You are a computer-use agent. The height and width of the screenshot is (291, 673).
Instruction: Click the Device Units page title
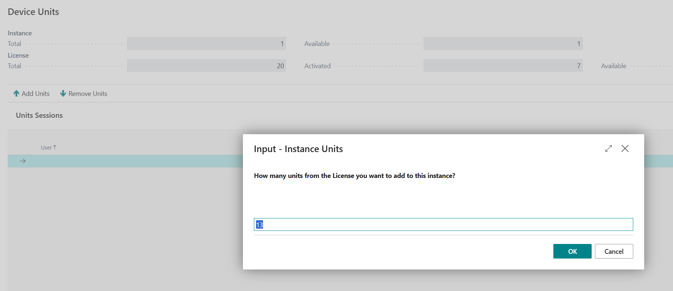pyautogui.click(x=34, y=12)
